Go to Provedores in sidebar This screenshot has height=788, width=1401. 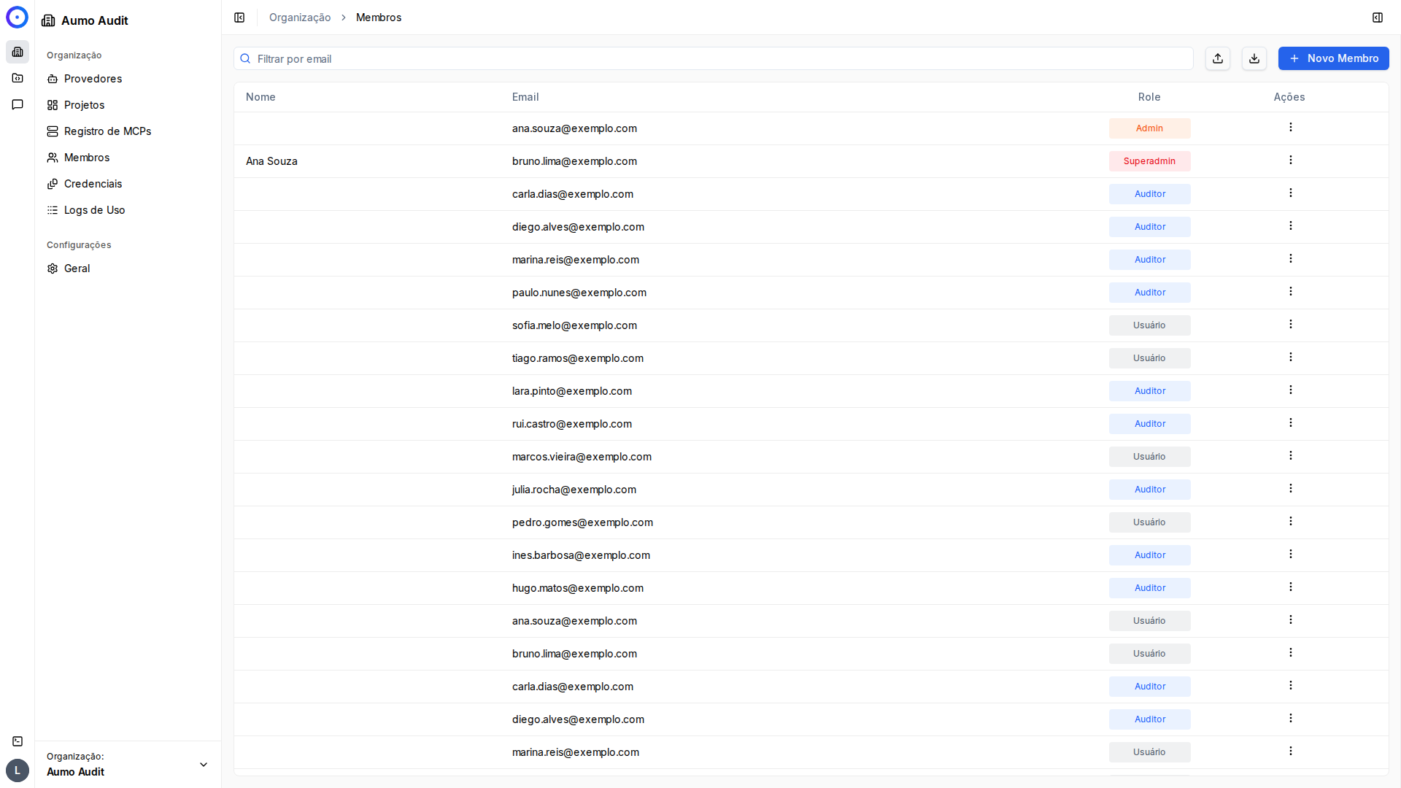click(x=128, y=79)
